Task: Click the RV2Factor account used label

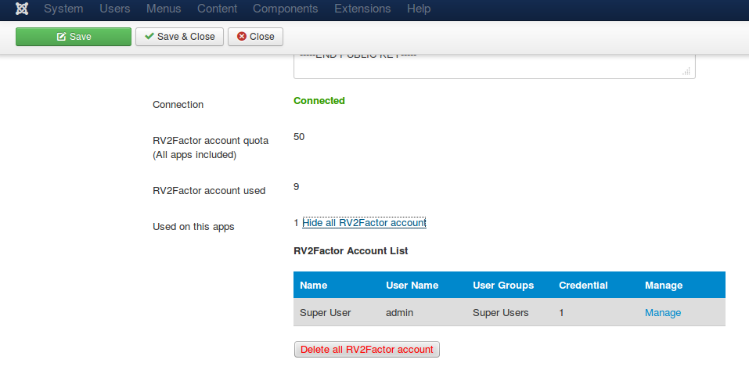Action: (x=209, y=191)
